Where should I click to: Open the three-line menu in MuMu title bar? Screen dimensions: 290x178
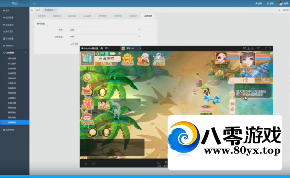252,49
